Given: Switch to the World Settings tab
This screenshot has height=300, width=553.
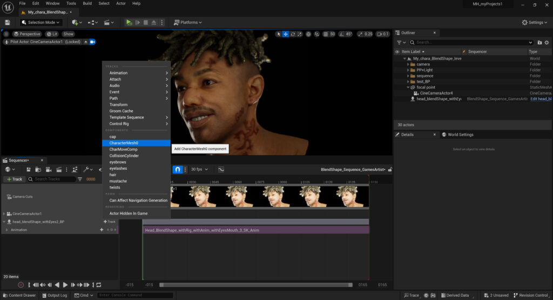Looking at the screenshot, I should (457, 135).
